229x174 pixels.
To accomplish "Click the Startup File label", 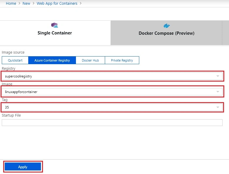I will (x=11, y=115).
